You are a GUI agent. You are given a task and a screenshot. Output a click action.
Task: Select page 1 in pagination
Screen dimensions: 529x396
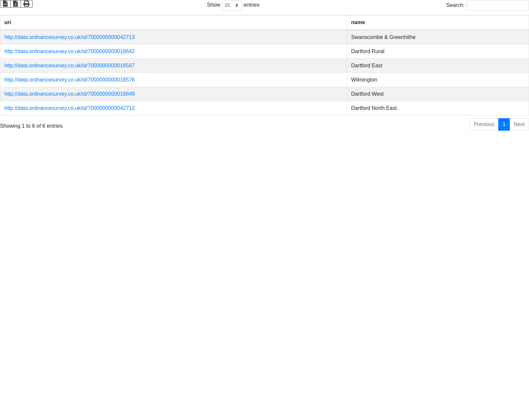tap(504, 124)
